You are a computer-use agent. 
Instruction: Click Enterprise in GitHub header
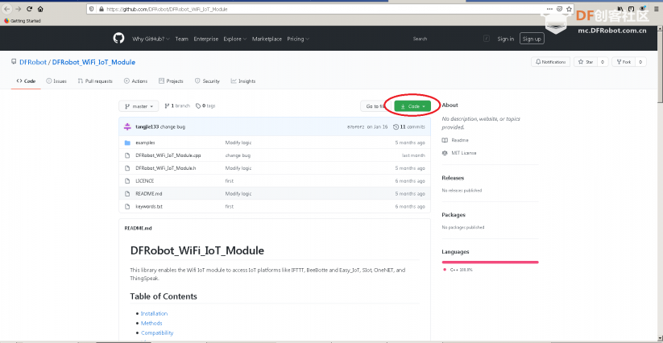206,39
